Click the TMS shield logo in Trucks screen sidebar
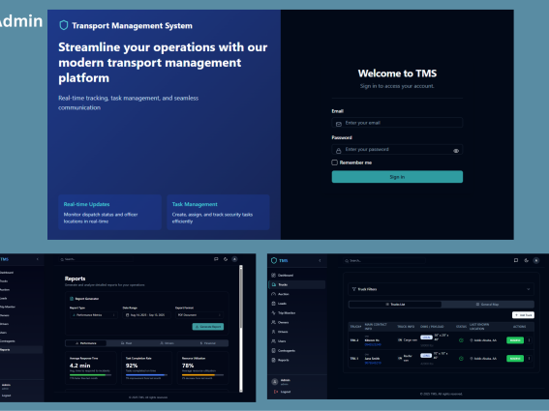 (274, 260)
